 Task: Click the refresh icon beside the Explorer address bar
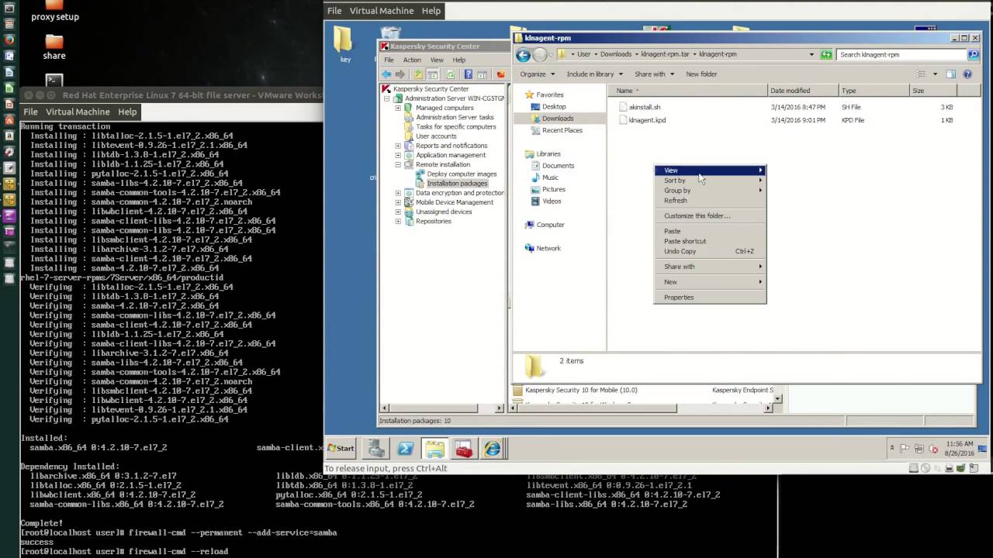pos(826,54)
